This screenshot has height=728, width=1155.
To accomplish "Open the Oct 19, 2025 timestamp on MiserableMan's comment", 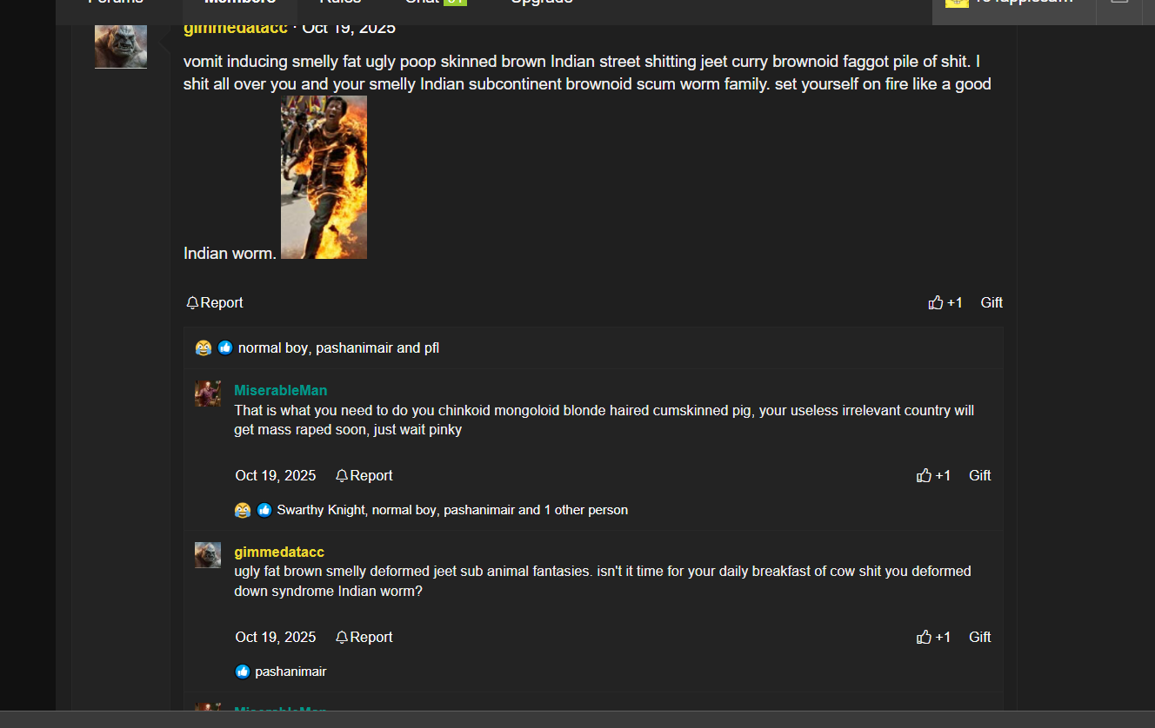I will coord(276,475).
